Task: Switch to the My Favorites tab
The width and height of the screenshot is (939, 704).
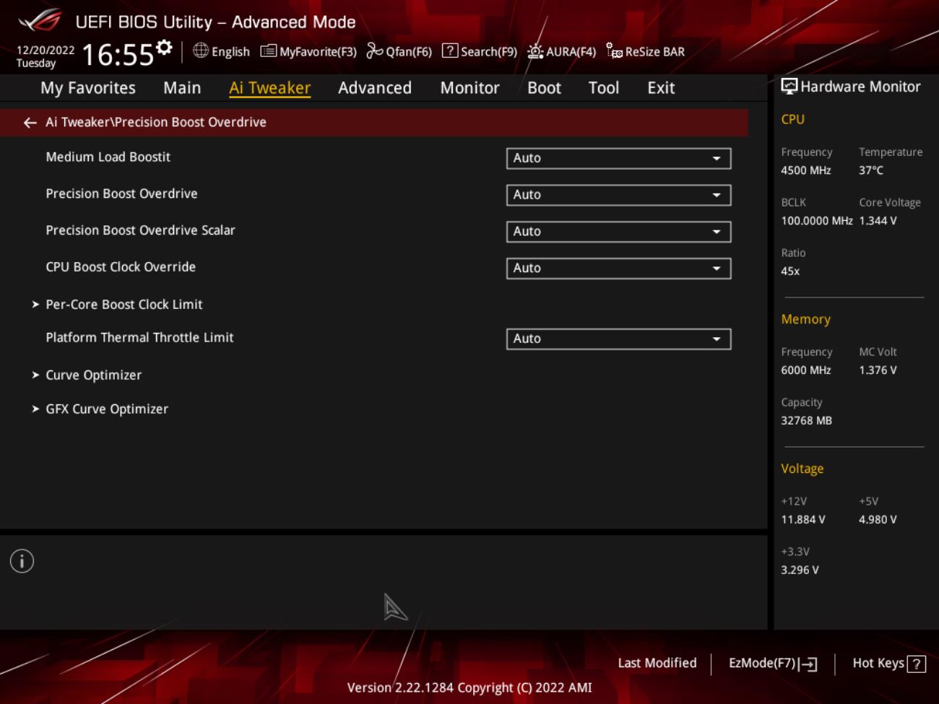Action: [88, 88]
